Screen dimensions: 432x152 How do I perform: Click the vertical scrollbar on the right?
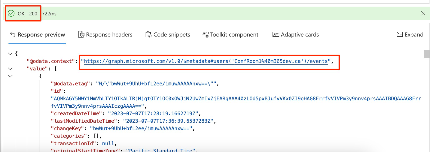click(427, 54)
